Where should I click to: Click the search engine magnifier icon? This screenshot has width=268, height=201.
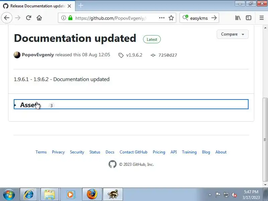[185, 18]
